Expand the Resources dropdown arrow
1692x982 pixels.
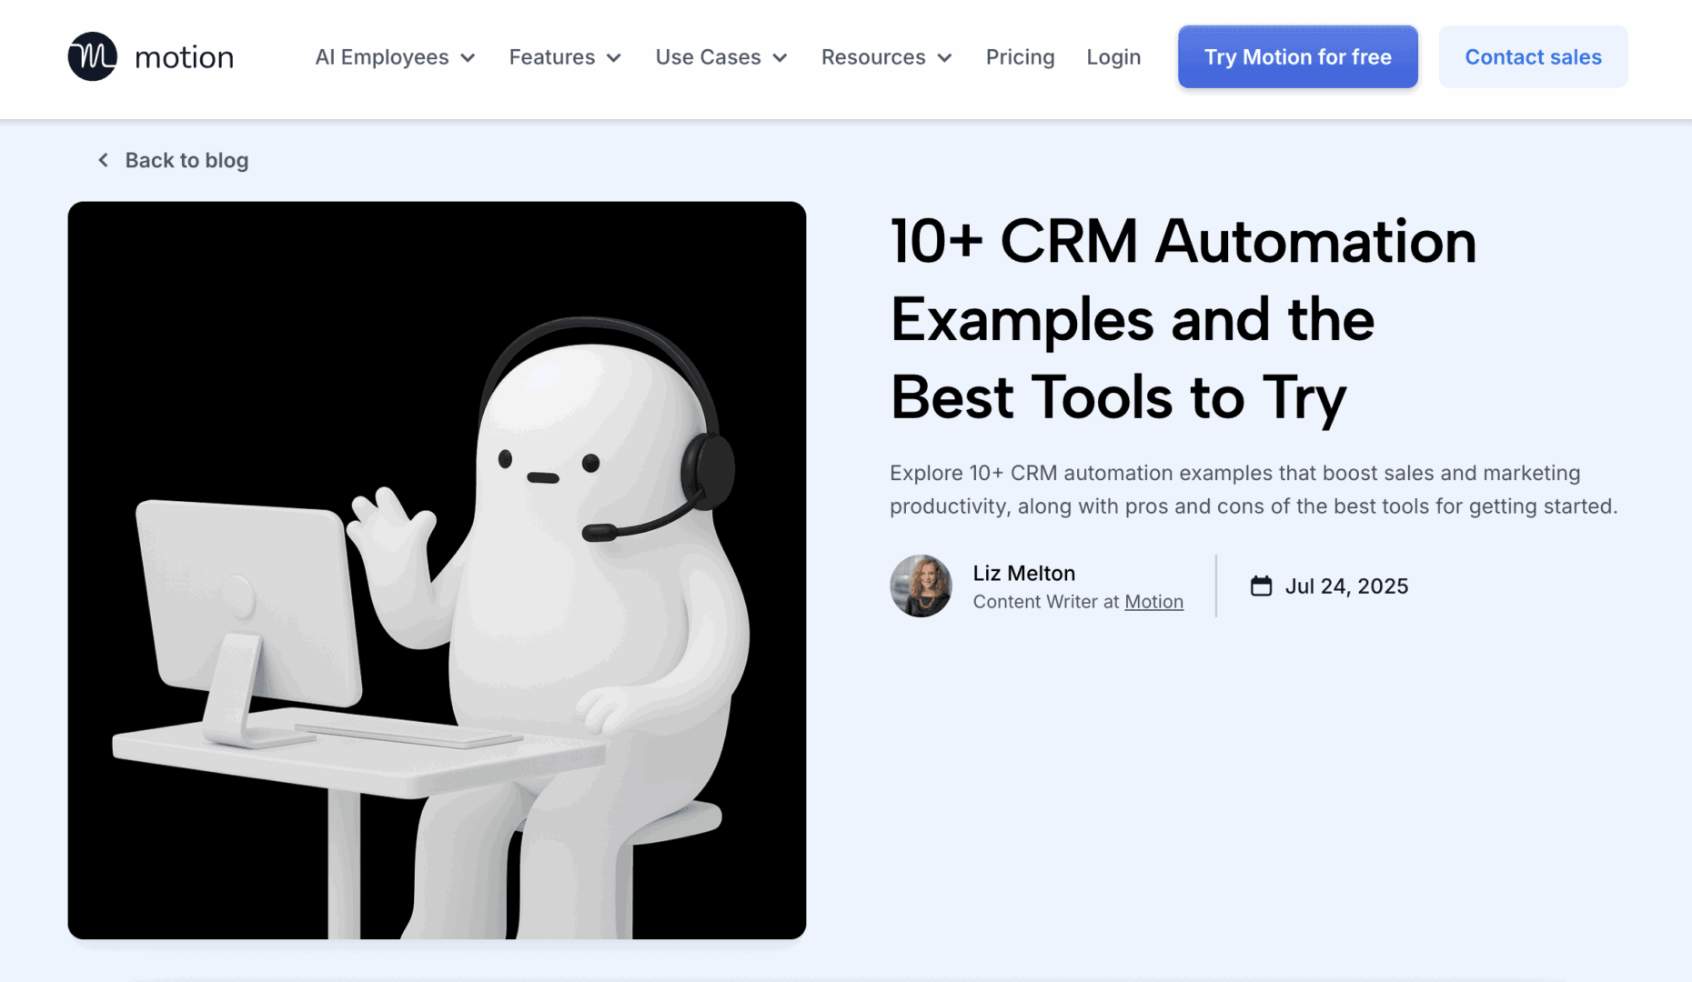point(944,58)
